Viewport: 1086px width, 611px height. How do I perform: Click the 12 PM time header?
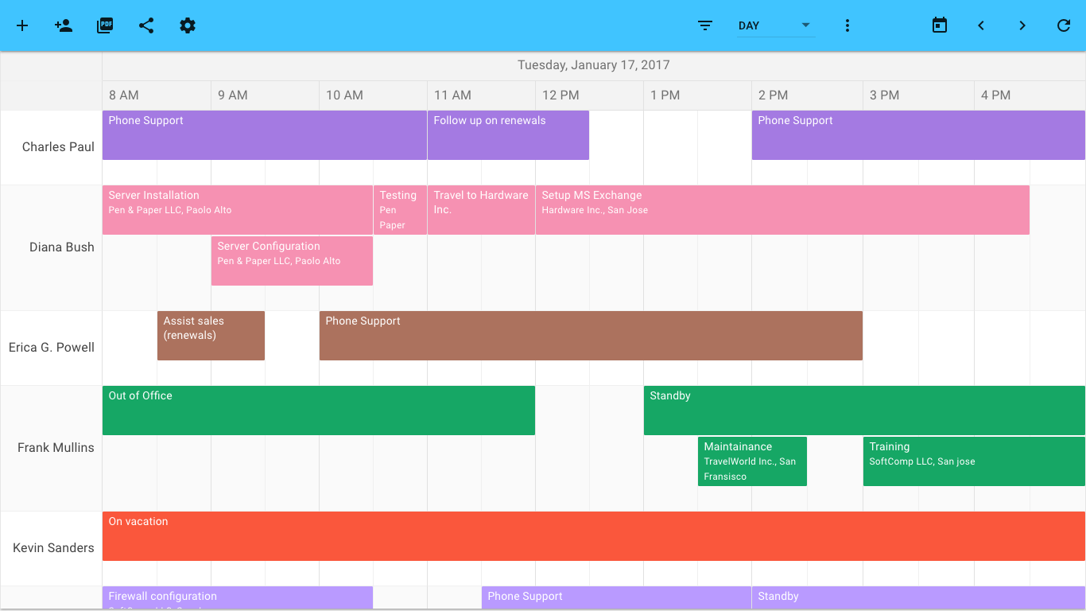pyautogui.click(x=589, y=95)
